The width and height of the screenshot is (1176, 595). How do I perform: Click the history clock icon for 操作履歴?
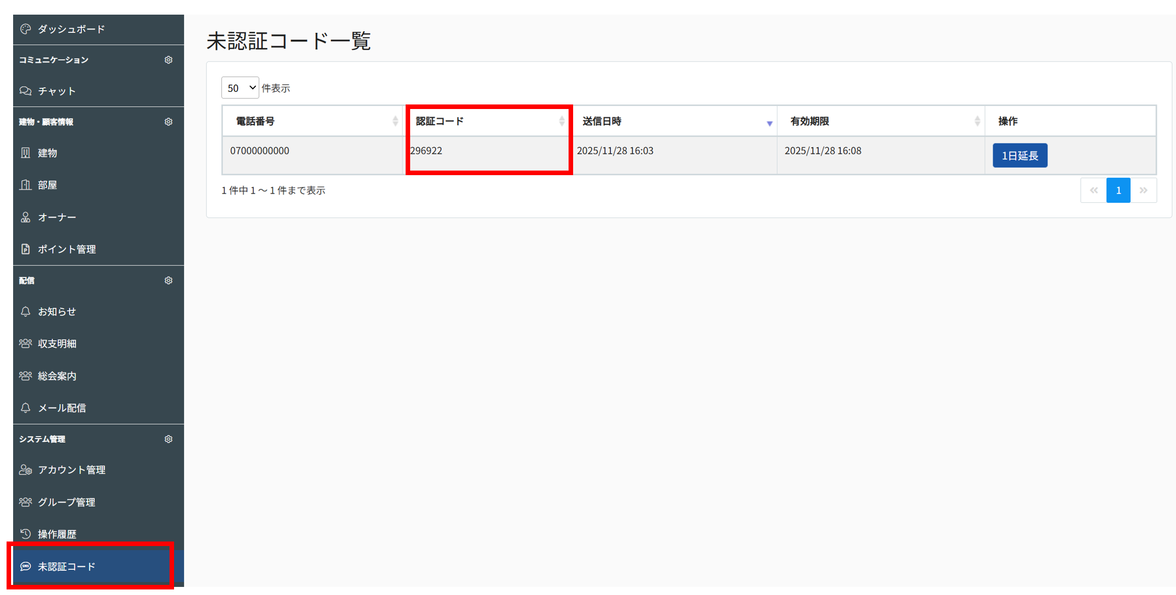click(x=26, y=533)
